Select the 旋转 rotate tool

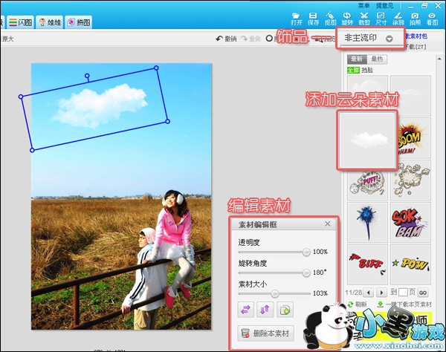pos(347,19)
